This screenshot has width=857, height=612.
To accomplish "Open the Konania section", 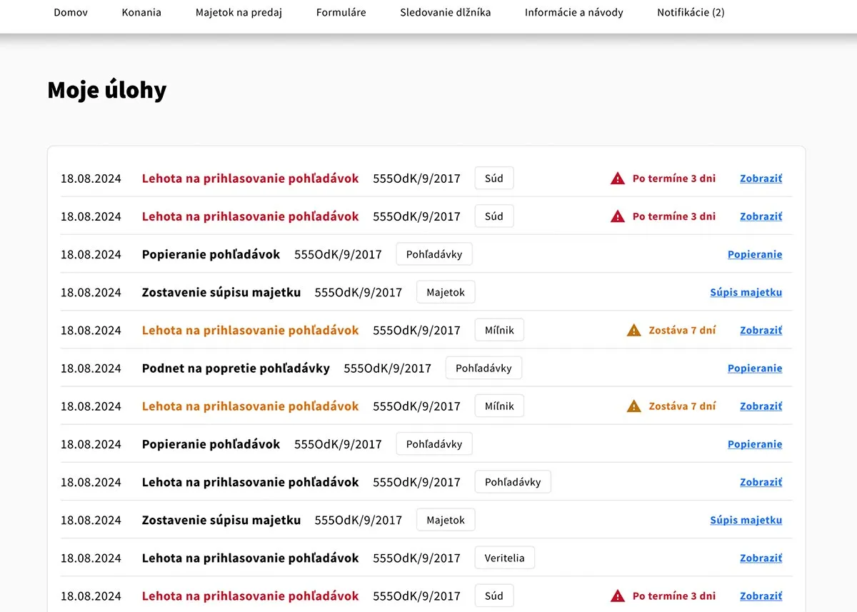I will (141, 12).
